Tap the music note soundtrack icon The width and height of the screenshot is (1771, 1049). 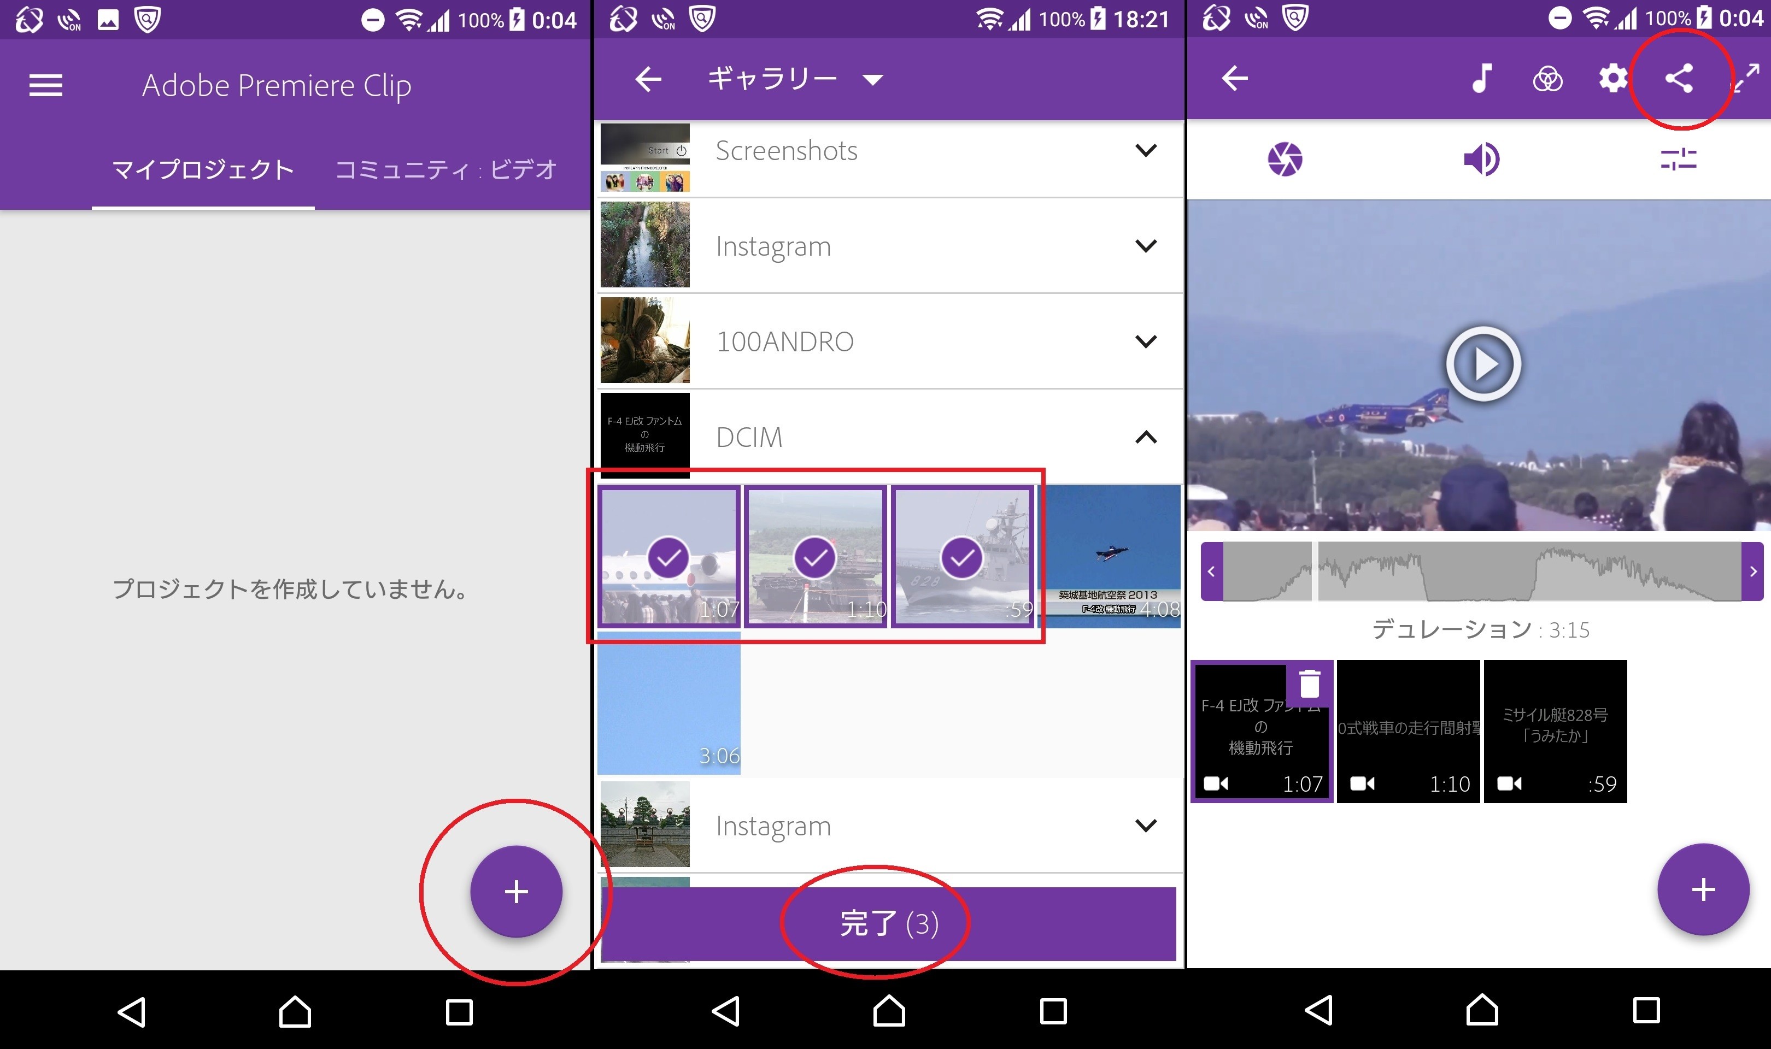tap(1482, 79)
